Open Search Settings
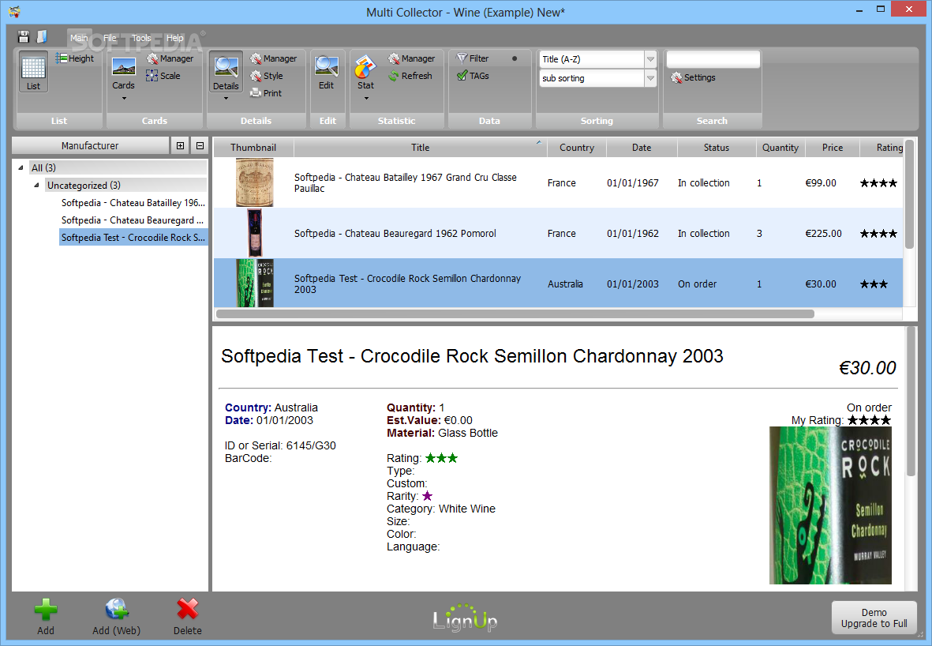This screenshot has width=932, height=646. (693, 77)
